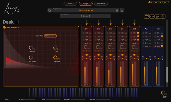
Task: Open the Design Preset list menu icon
Action: tap(117, 10)
